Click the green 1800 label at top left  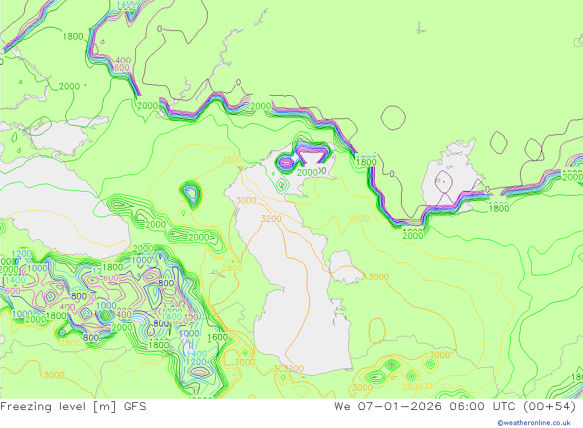[73, 37]
